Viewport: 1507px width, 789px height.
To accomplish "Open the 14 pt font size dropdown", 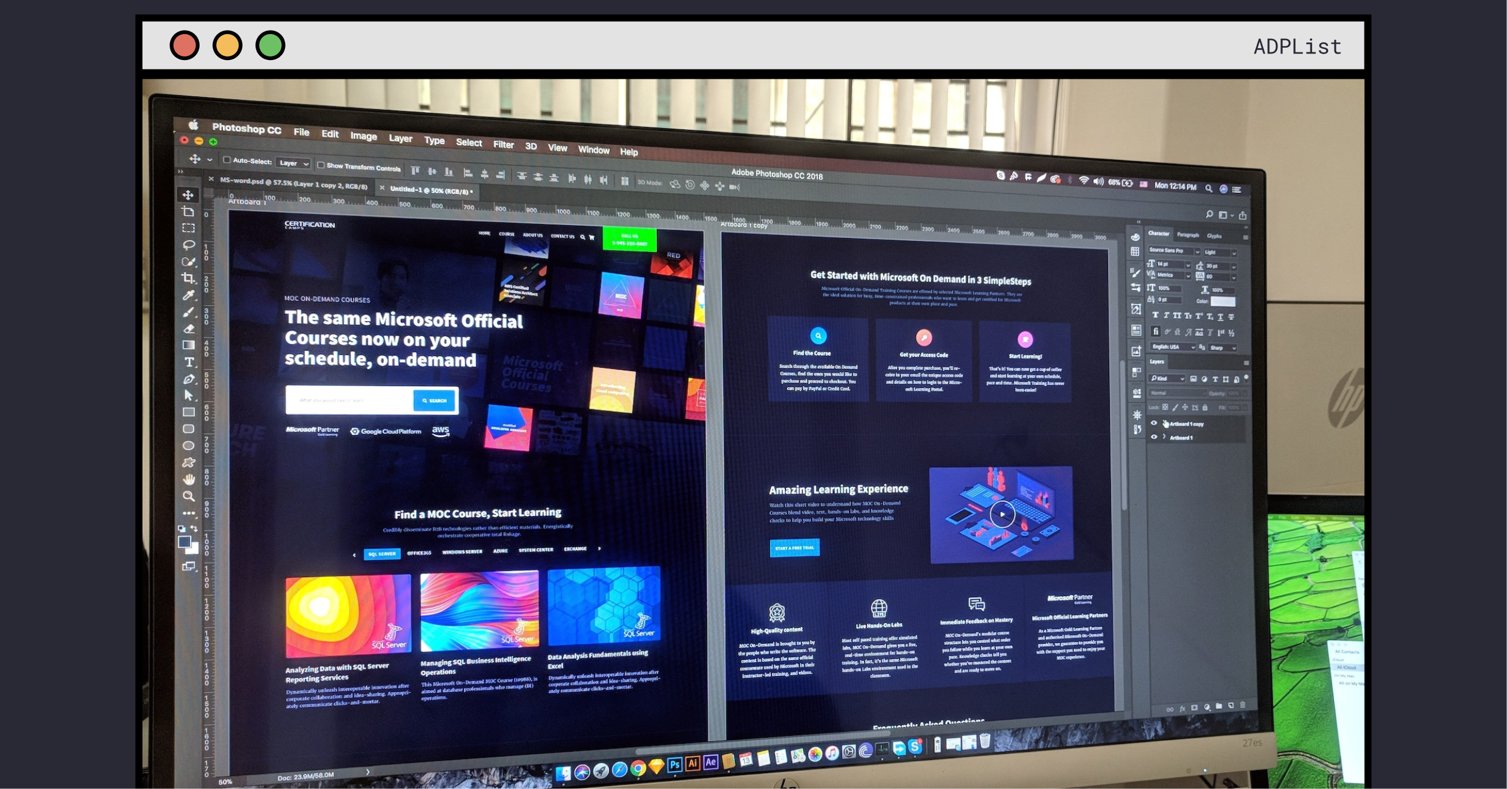I will [x=1173, y=264].
